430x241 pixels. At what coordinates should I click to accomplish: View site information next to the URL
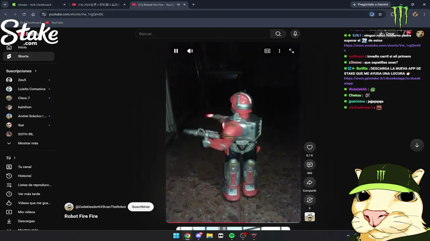(x=43, y=14)
